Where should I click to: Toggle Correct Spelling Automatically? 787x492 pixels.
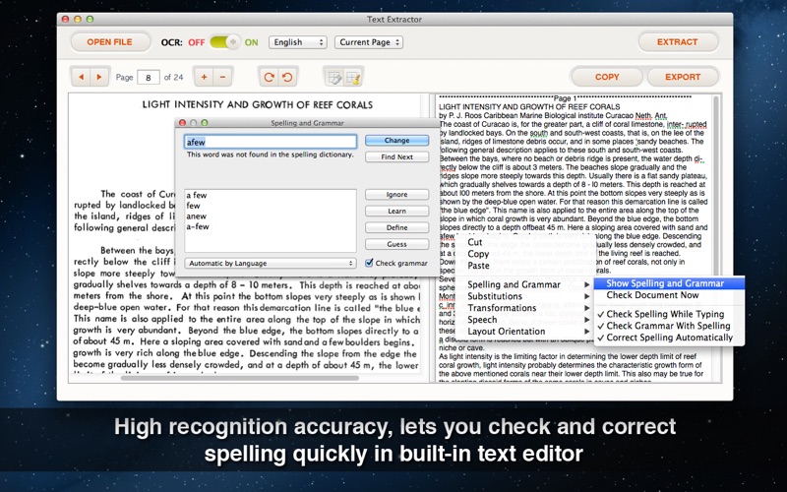[670, 338]
